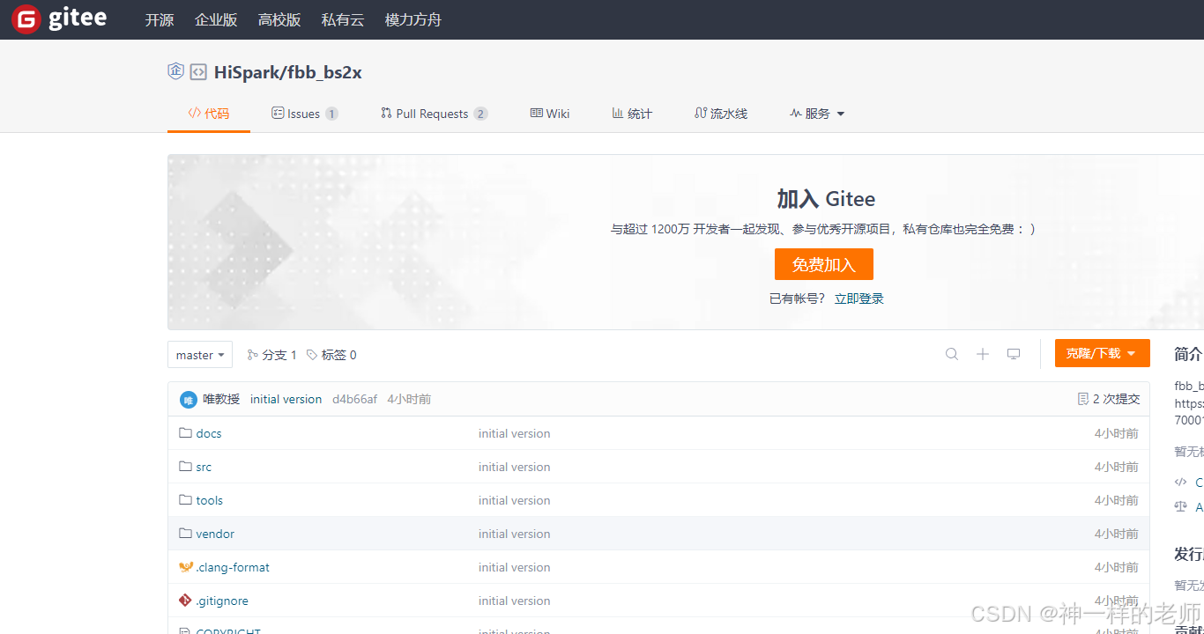Click 企业版 in top navigation
This screenshot has width=1204, height=634.
point(216,19)
